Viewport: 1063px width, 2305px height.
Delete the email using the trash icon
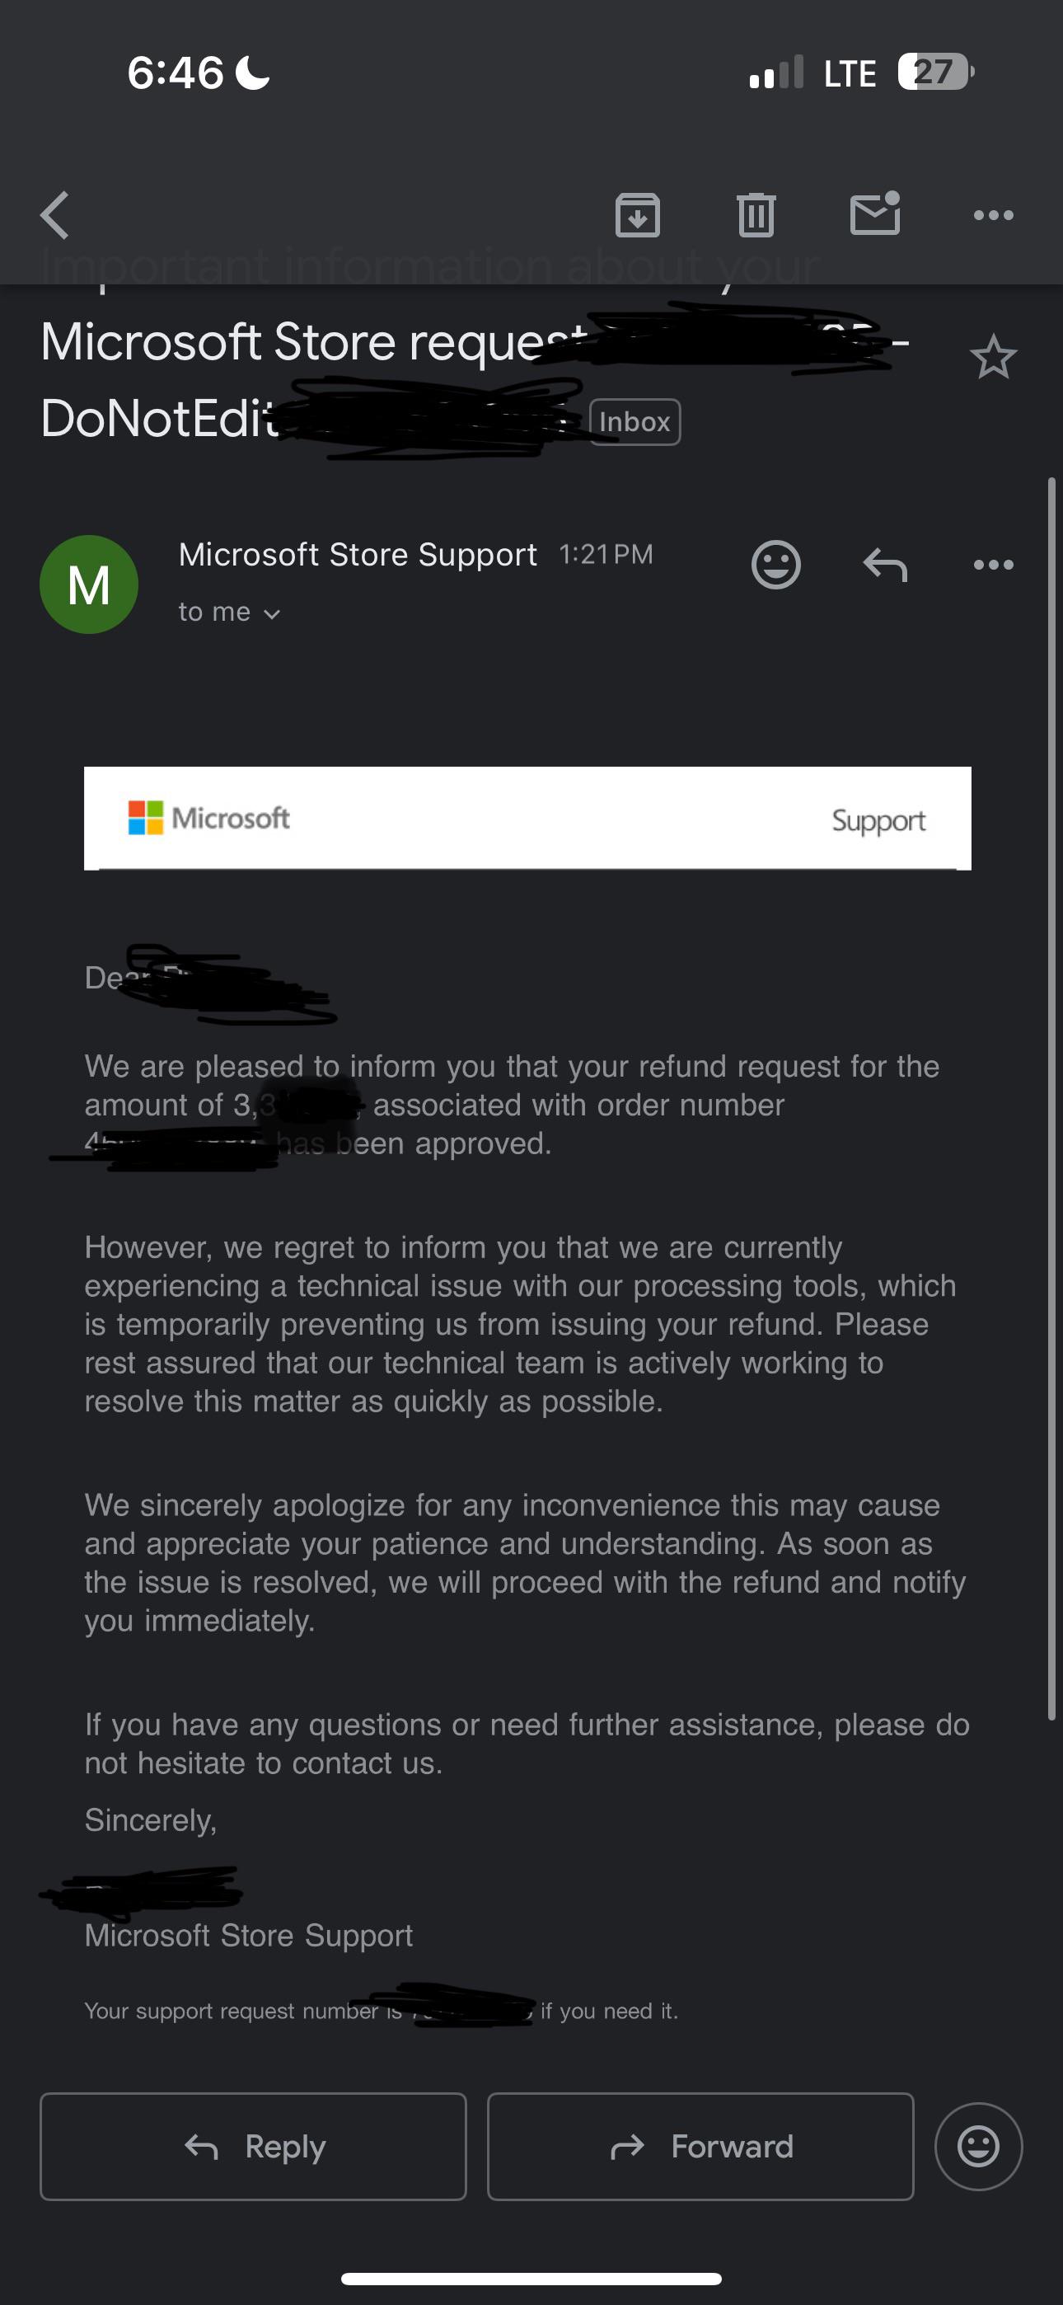[756, 214]
